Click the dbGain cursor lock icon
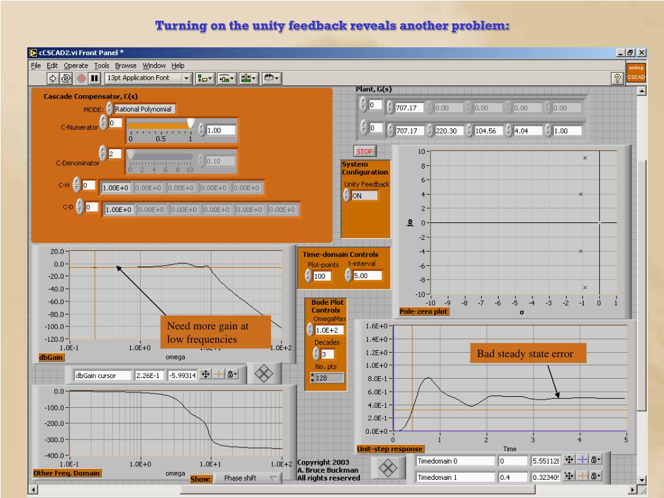The width and height of the screenshot is (664, 498). (232, 374)
